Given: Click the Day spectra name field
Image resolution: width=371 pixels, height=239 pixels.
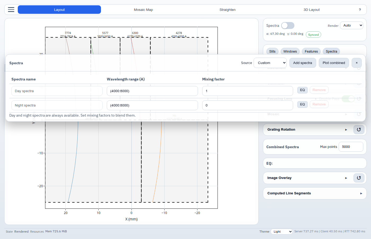Looking at the screenshot, I should coord(57,91).
